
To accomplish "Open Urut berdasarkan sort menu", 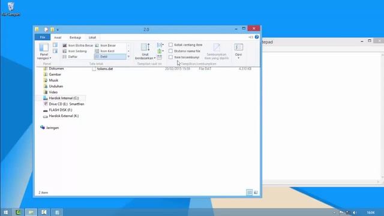I will click(145, 52).
